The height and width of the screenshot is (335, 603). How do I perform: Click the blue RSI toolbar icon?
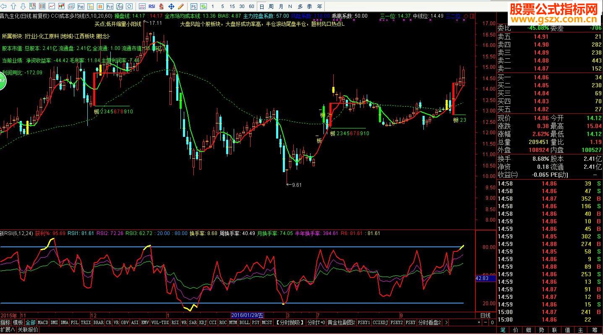coord(151,6)
